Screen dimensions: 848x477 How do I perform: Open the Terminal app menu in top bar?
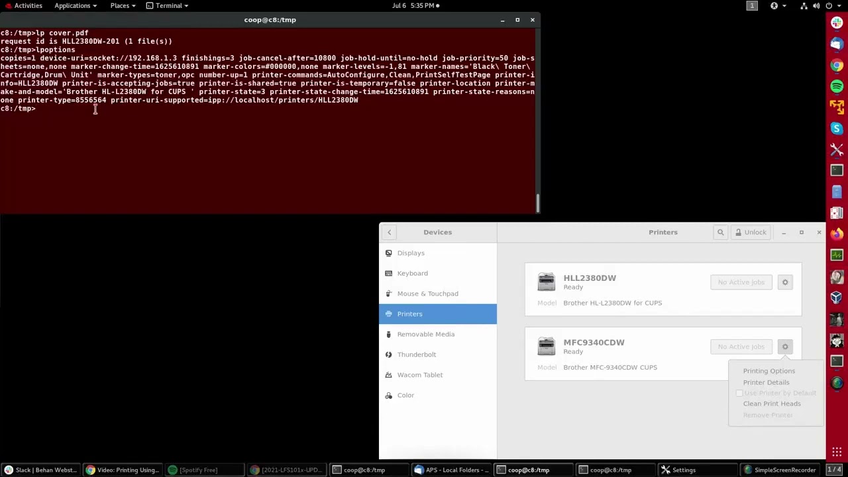pyautogui.click(x=168, y=5)
